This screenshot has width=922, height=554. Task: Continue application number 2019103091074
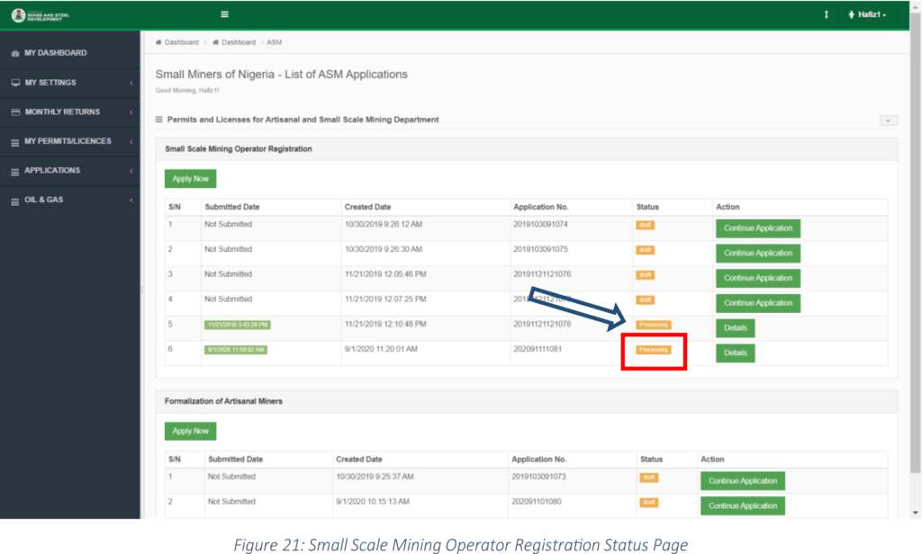[x=757, y=228]
